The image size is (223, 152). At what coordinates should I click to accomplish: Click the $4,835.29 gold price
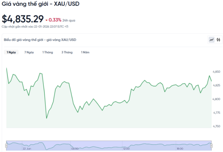coord(23,19)
